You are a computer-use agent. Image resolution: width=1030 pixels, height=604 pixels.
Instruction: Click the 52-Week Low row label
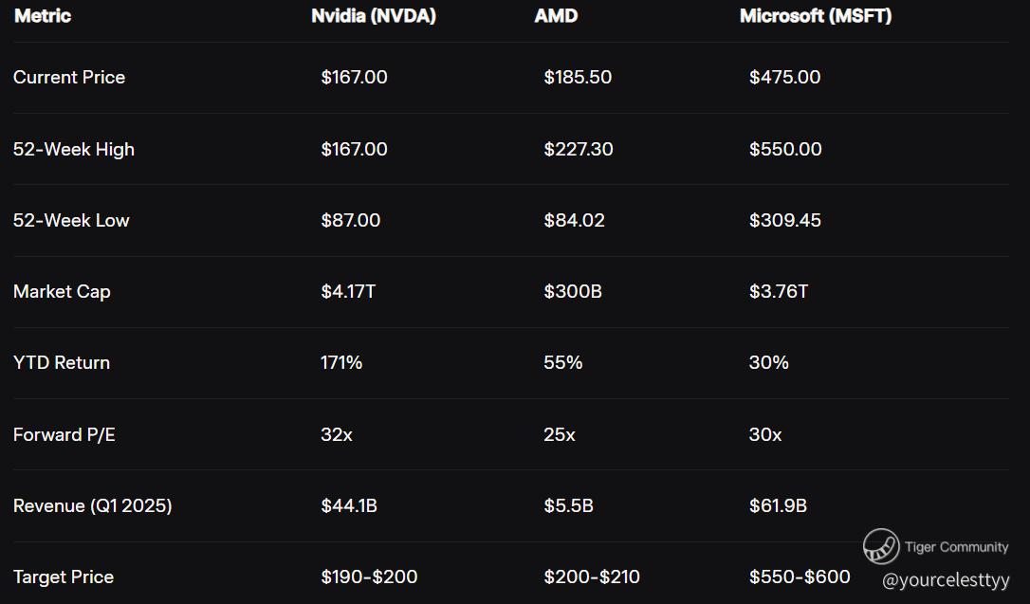click(71, 220)
